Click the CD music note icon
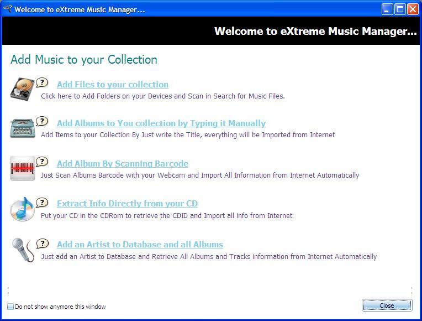Viewport: 422px width, 321px height. (x=22, y=209)
